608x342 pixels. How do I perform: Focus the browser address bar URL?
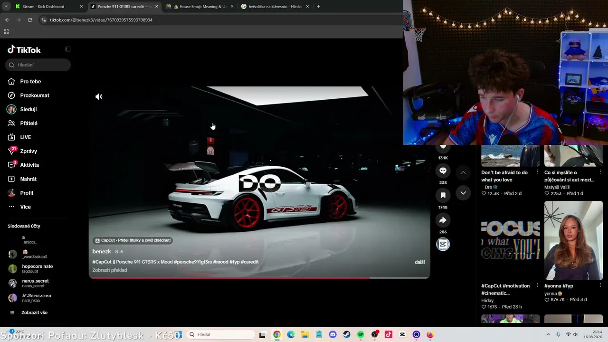tap(101, 20)
